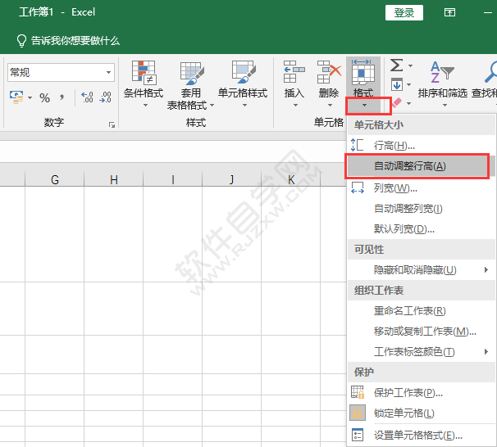Select Lock Cell (锁定单元格) menu item
Screen dimensions: 497x447
coord(422,413)
